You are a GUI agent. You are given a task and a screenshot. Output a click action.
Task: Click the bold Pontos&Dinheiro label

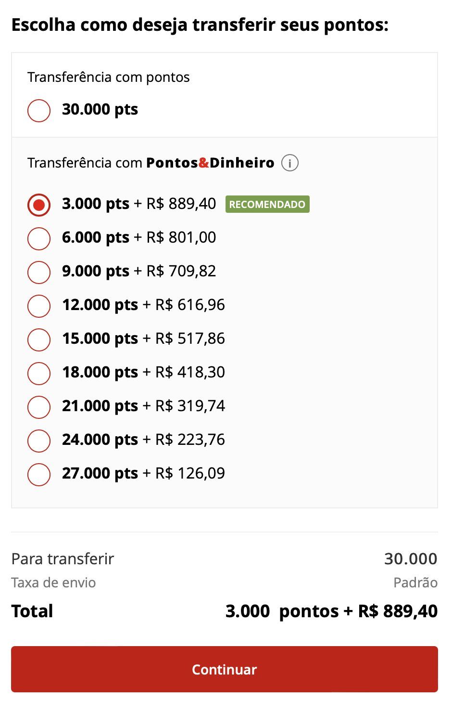pyautogui.click(x=210, y=163)
